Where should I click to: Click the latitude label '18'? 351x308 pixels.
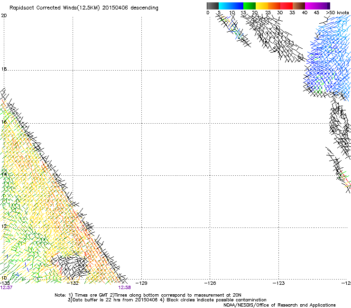pos(4,69)
